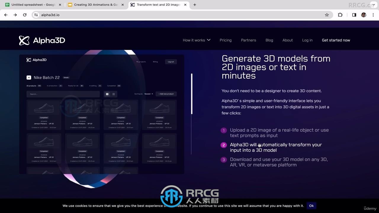Click the Log out button in demo preview
Viewport: 379px width, 213px height.
pyautogui.click(x=171, y=62)
